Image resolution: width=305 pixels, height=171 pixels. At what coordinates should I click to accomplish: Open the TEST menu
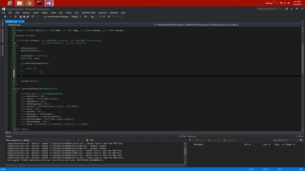click(77, 13)
